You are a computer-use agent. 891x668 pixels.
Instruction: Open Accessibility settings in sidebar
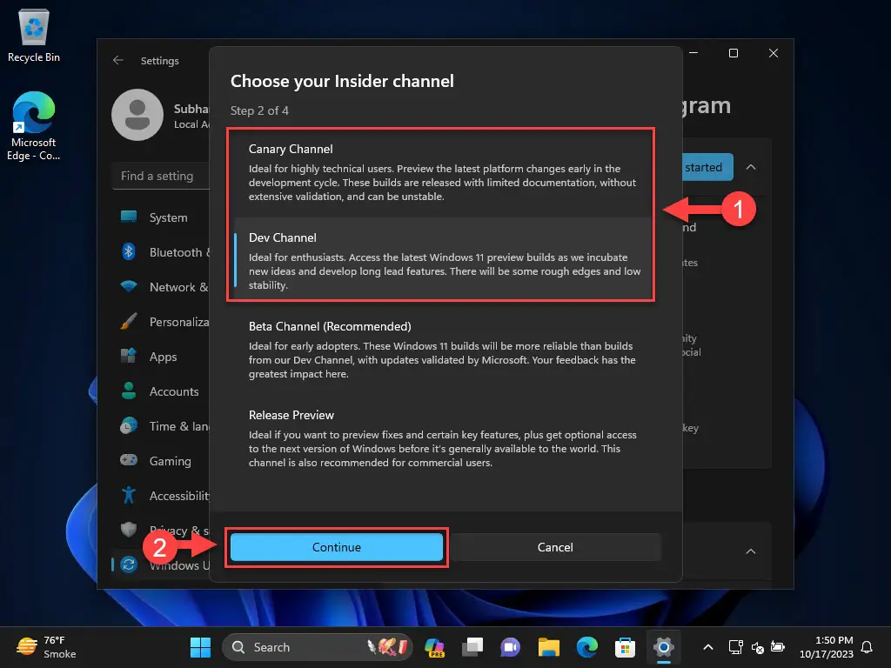click(162, 496)
